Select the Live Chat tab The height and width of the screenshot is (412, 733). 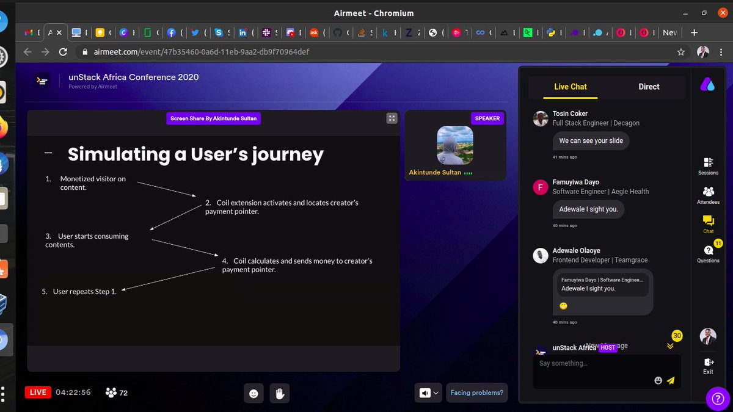pyautogui.click(x=571, y=87)
